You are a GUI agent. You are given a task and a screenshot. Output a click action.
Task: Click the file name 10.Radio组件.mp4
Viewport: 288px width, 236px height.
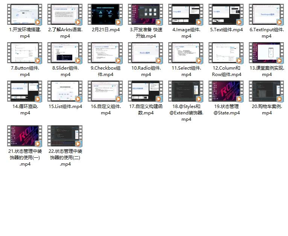click(146, 71)
